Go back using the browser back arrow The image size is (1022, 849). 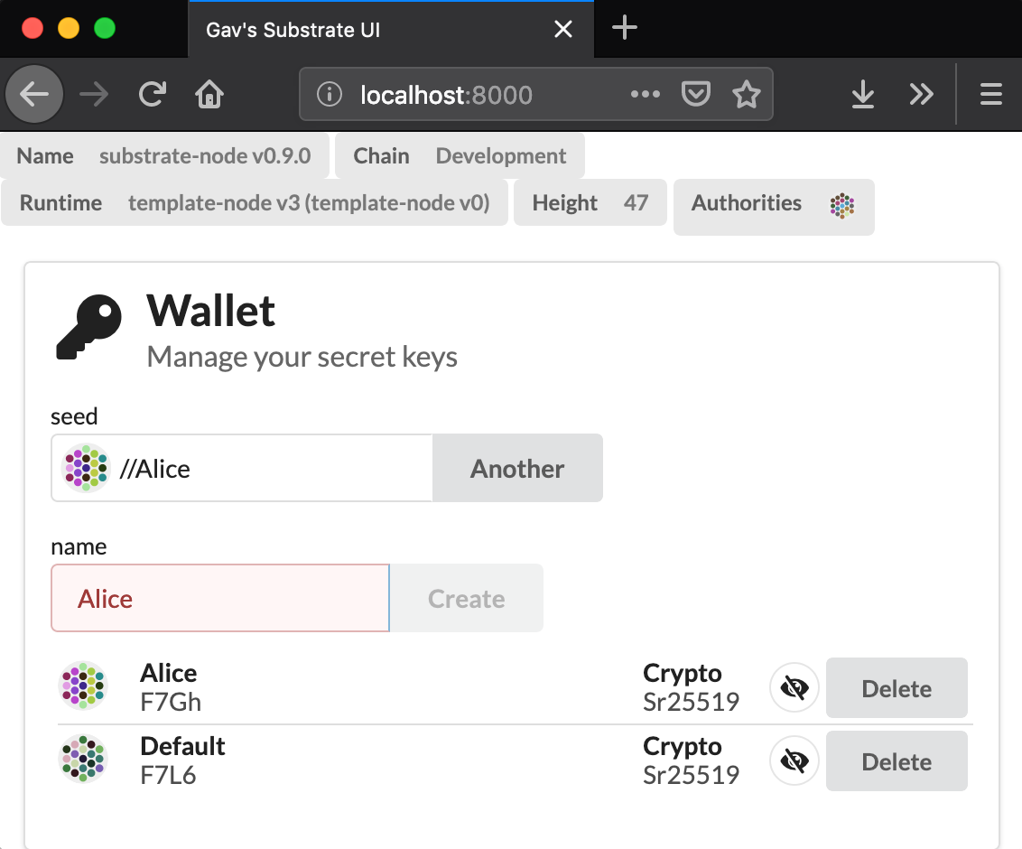[x=34, y=95]
